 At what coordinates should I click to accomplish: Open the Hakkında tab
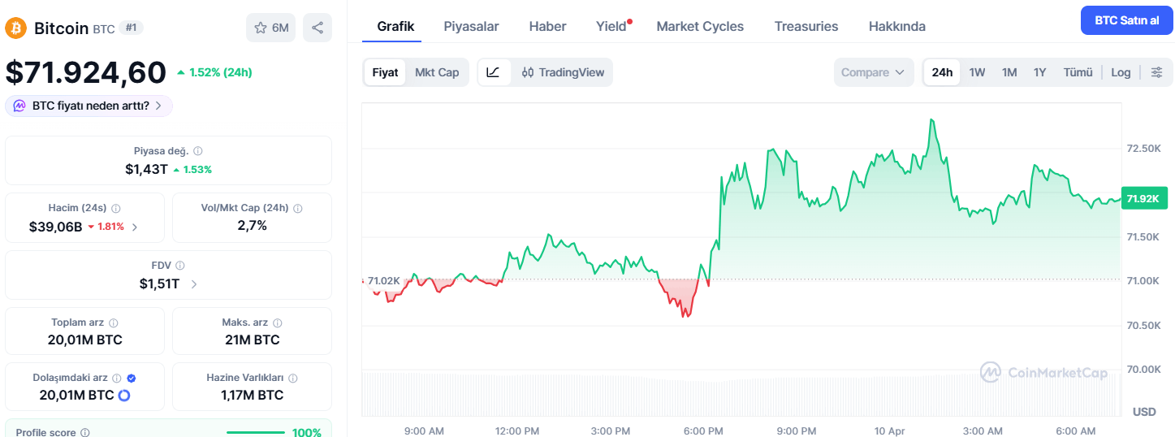coord(897,26)
